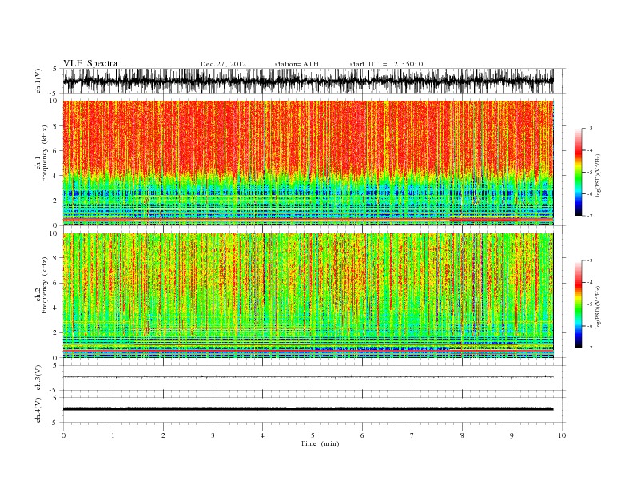This screenshot has width=633, height=489.
Task: Click the "station=ATH" label
Action: pos(297,64)
